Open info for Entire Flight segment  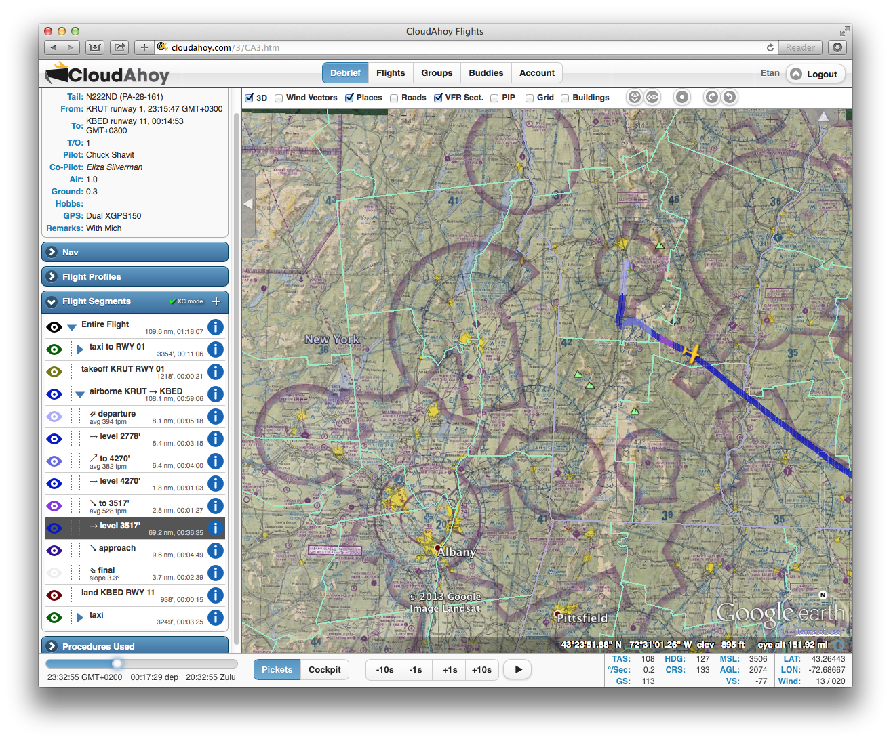coord(216,327)
